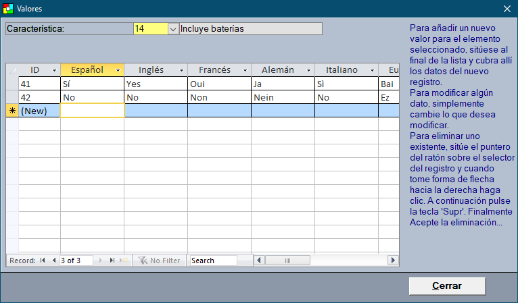This screenshot has width=518, height=303.
Task: Open the Alemán column header dropdown
Action: point(309,70)
